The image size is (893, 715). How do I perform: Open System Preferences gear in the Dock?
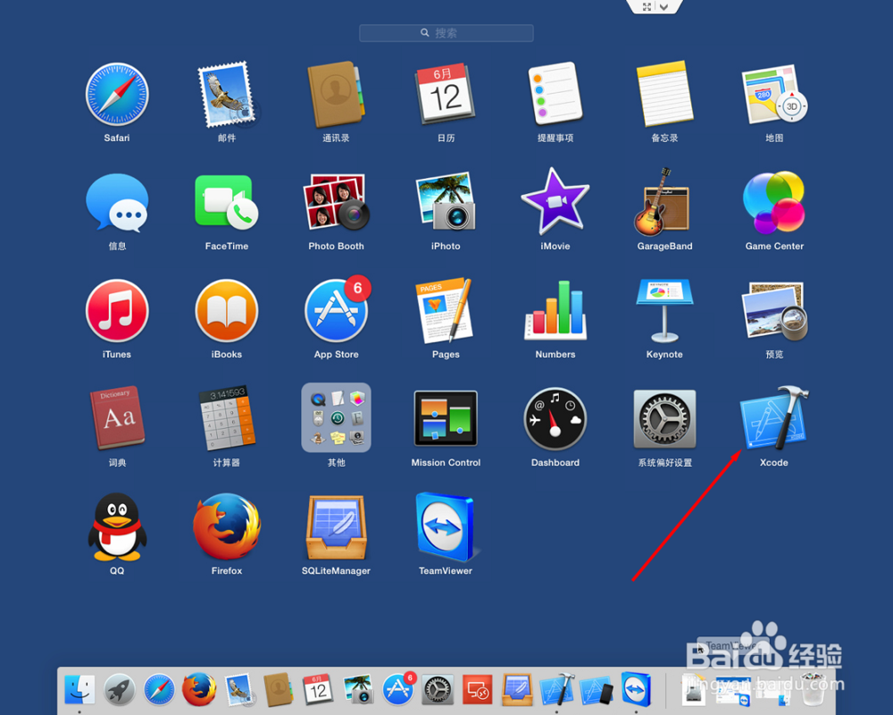(x=438, y=689)
